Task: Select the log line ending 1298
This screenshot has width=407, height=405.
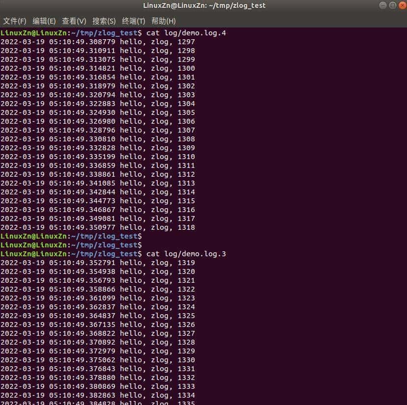Action: [98, 51]
